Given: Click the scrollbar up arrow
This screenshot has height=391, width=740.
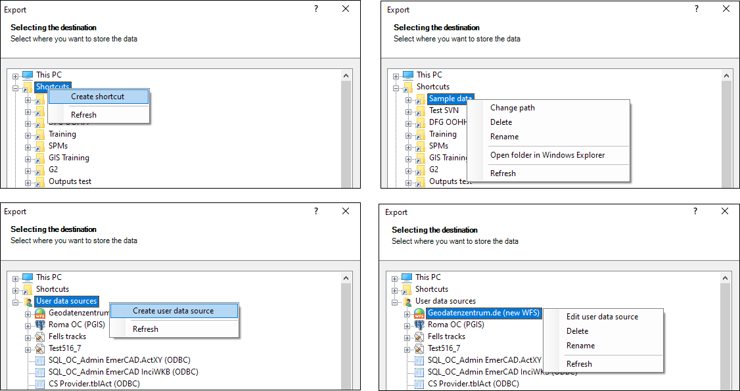Looking at the screenshot, I should coord(346,74).
